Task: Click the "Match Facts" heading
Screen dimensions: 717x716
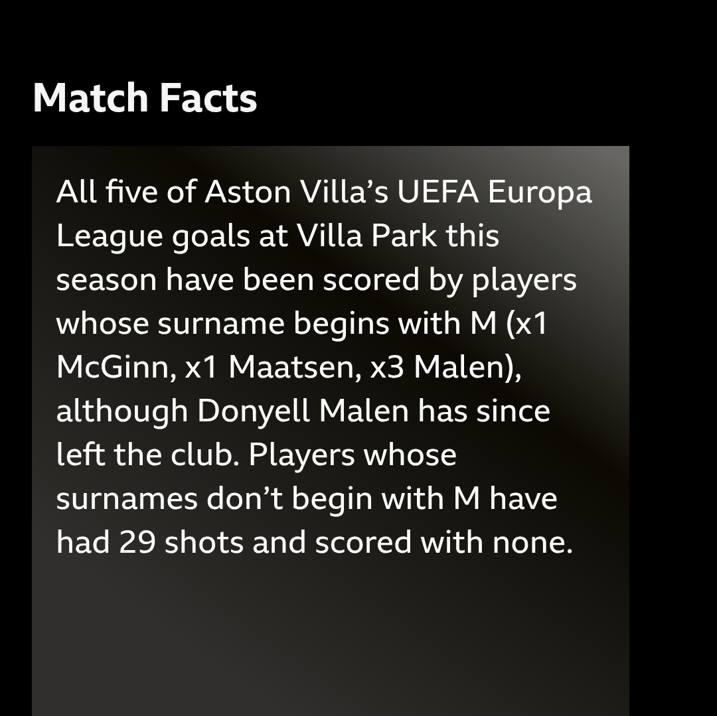Action: [145, 98]
